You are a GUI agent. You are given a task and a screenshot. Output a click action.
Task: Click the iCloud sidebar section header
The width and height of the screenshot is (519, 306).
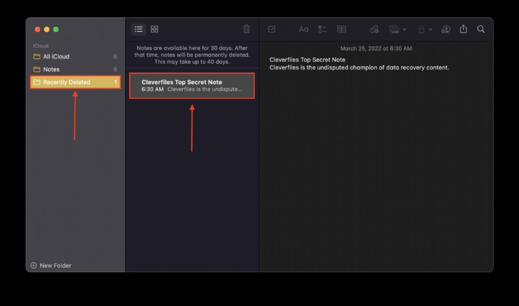pos(41,45)
